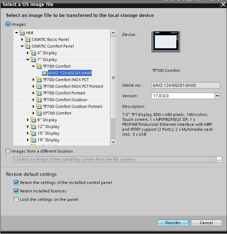Expand the 4'' Display node
The width and height of the screenshot is (227, 234).
click(x=28, y=53)
